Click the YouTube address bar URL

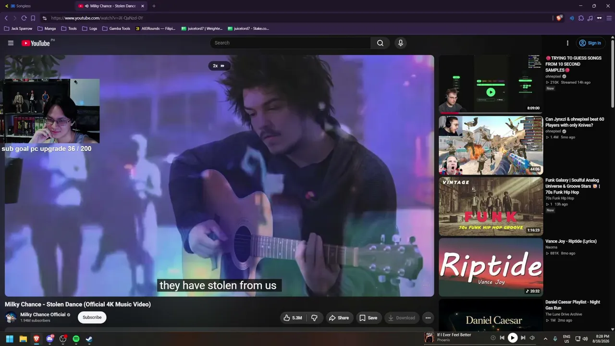pyautogui.click(x=97, y=18)
